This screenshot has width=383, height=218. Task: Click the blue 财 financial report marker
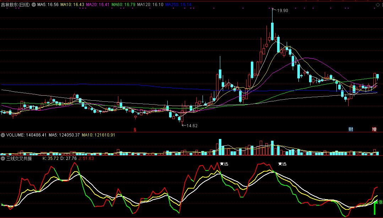(x=351, y=129)
